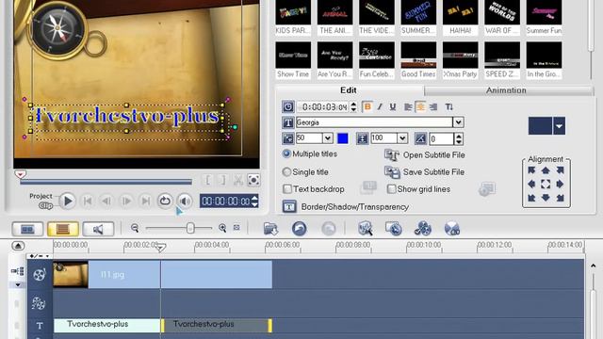Open the blue font color picker
The image size is (603, 339).
click(343, 138)
